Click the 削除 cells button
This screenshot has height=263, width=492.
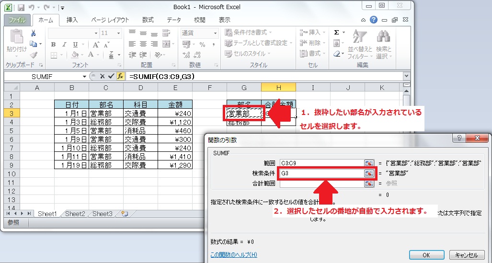pyautogui.click(x=313, y=43)
